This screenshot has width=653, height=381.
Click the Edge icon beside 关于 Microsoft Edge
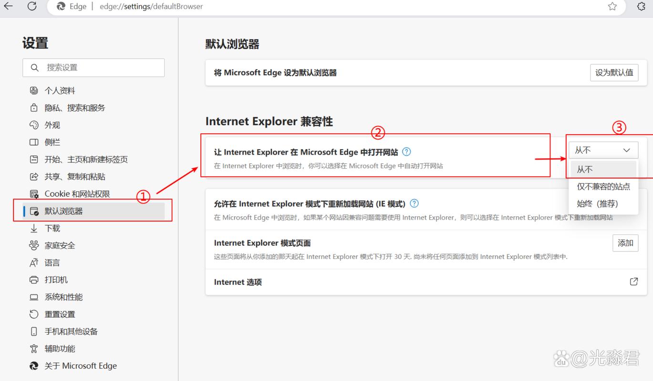click(x=34, y=366)
